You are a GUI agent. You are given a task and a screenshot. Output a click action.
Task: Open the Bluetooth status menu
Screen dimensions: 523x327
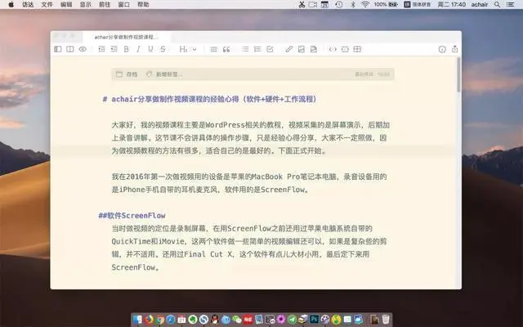[x=353, y=4]
